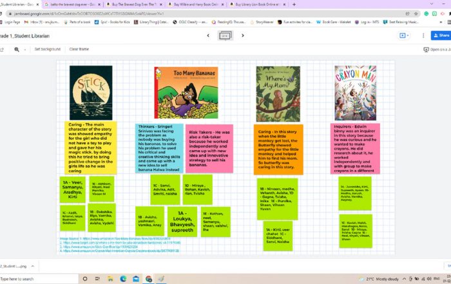
Task: Select the green '1A - Loukya, Bhavyesh' note
Action: point(182,222)
